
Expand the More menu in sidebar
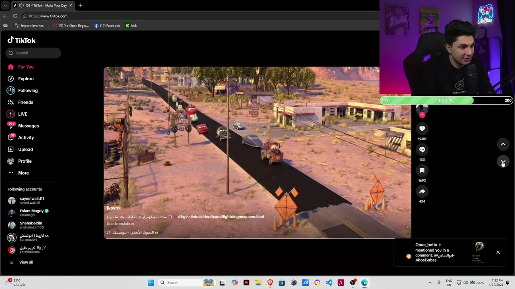pyautogui.click(x=18, y=173)
